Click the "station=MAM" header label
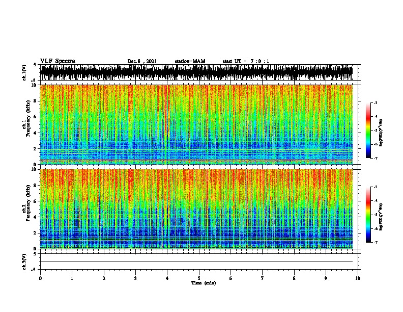This screenshot has width=403, height=312. pos(190,61)
